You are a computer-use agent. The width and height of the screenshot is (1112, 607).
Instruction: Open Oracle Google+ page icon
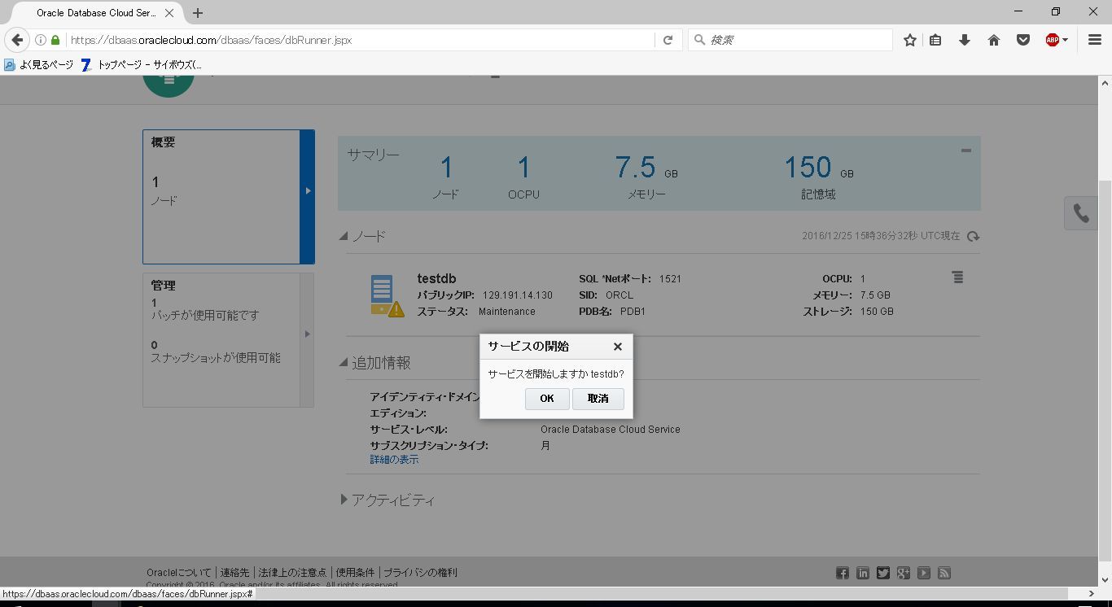pyautogui.click(x=904, y=574)
